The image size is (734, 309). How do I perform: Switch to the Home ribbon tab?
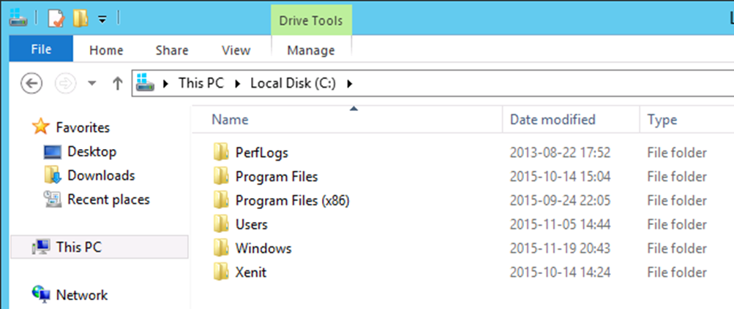(106, 50)
